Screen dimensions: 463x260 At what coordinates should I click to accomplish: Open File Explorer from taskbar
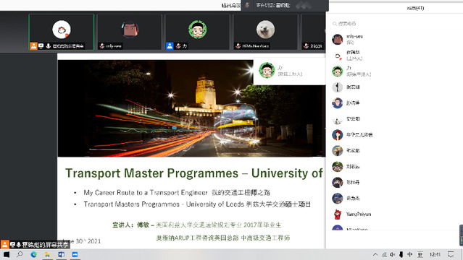(x=47, y=254)
